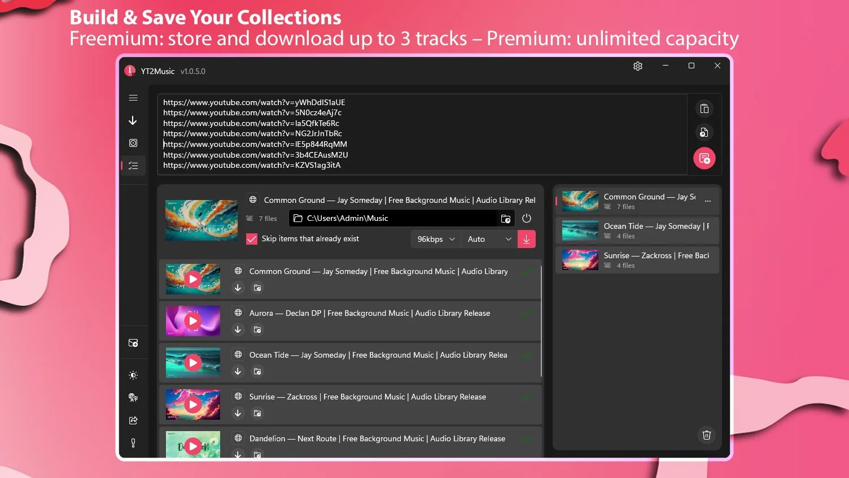Toggle the light/dark theme sidebar icon
The width and height of the screenshot is (849, 478).
[133, 375]
